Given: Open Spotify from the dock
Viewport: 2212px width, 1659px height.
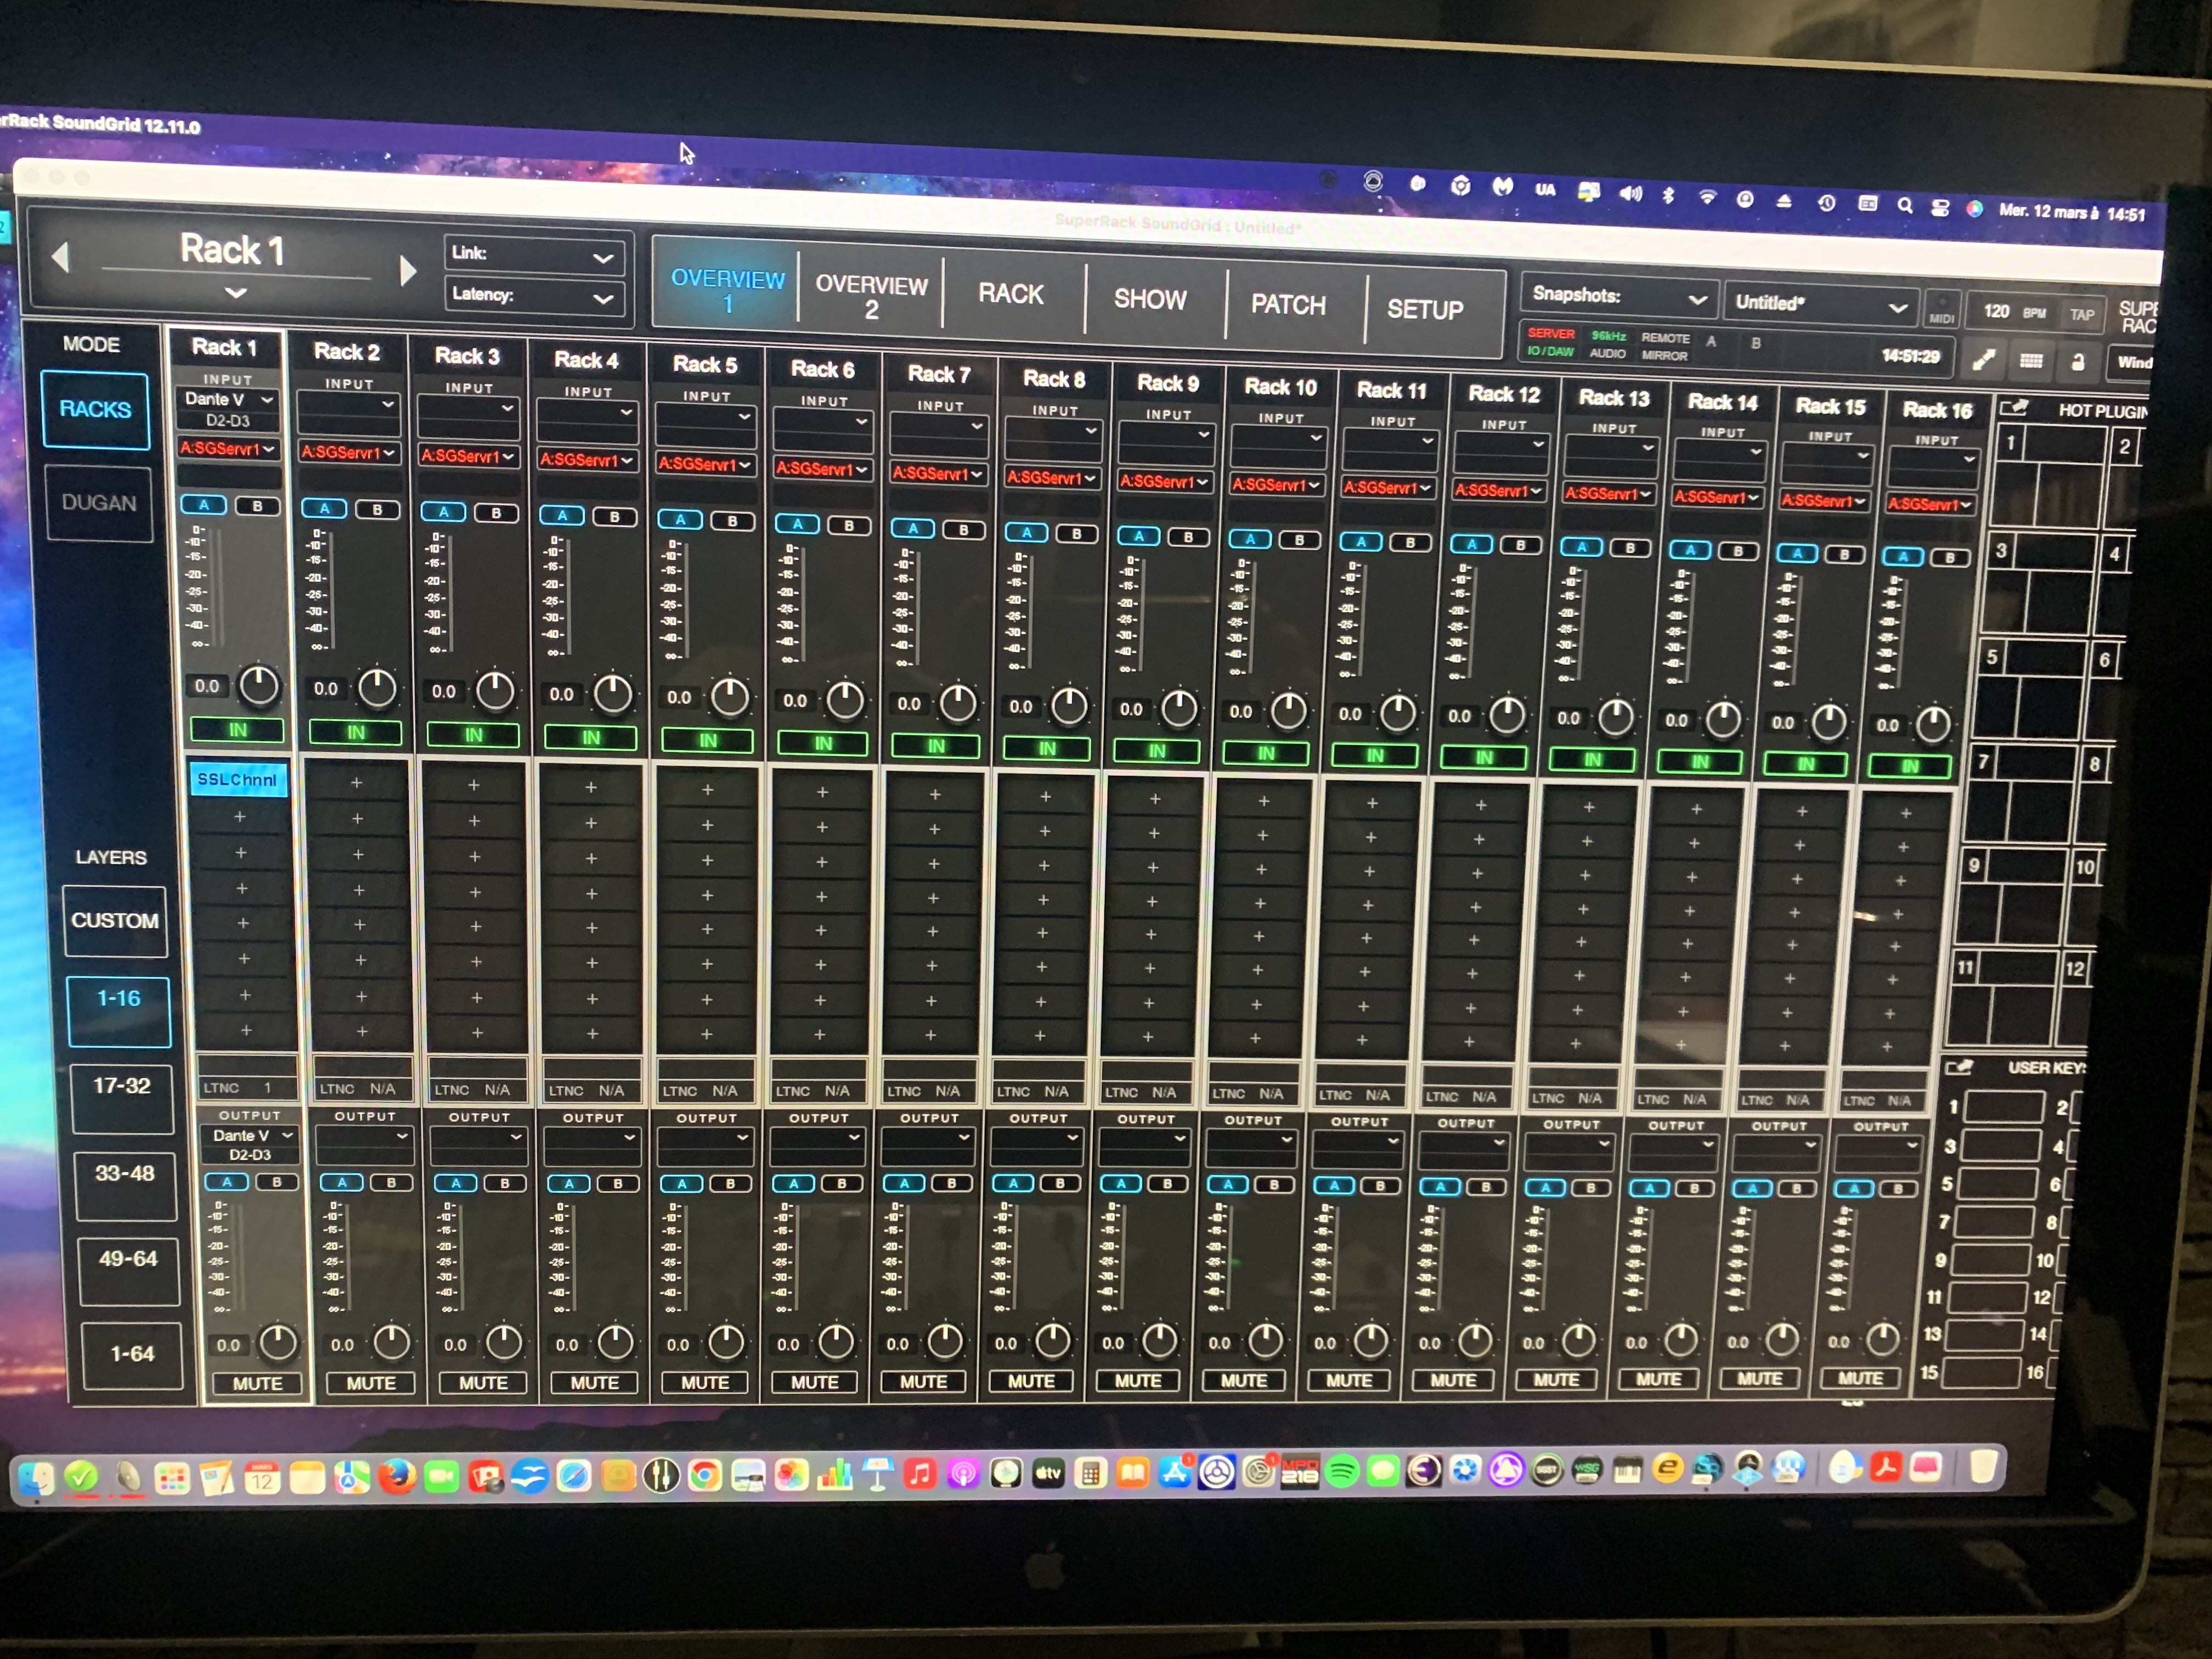Looking at the screenshot, I should click(1342, 1471).
